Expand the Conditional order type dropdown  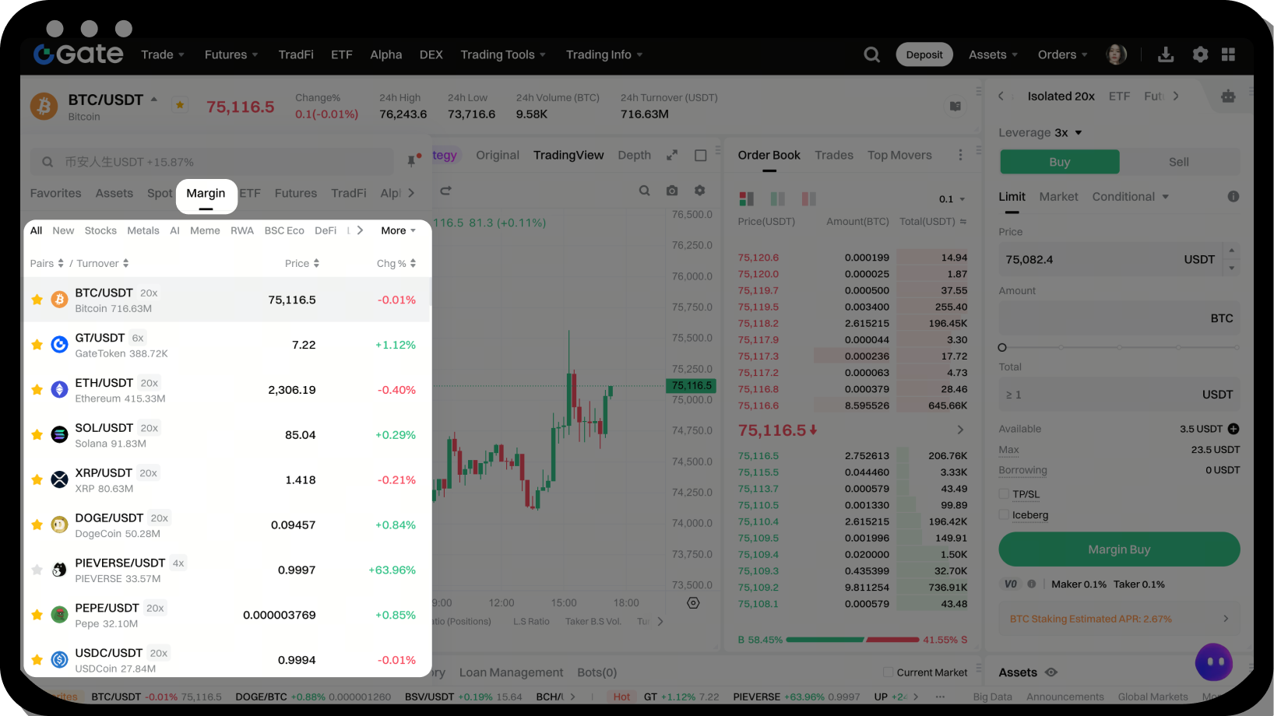click(1130, 197)
